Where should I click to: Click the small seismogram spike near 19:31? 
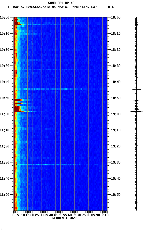pos(136,164)
